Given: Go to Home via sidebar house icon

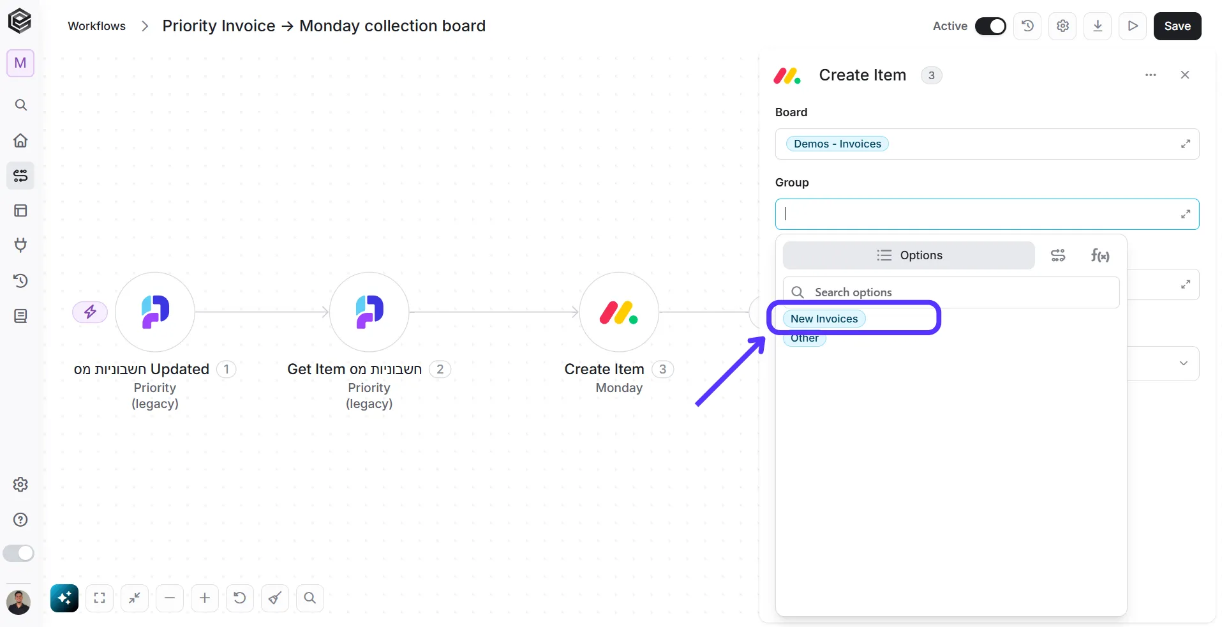Looking at the screenshot, I should [20, 140].
